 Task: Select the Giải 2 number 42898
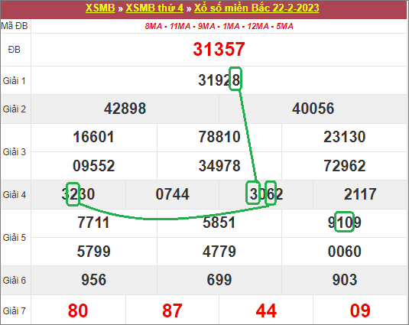[x=125, y=109]
